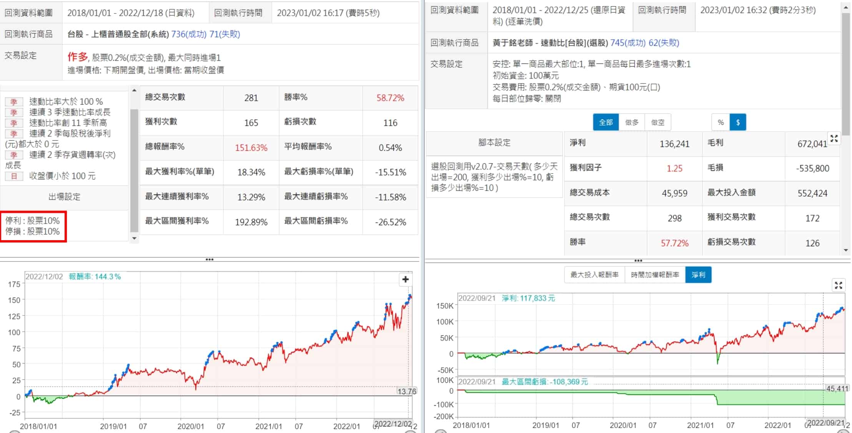The height and width of the screenshot is (433, 852).
Task: Switch results display to $ mode
Action: coord(738,122)
